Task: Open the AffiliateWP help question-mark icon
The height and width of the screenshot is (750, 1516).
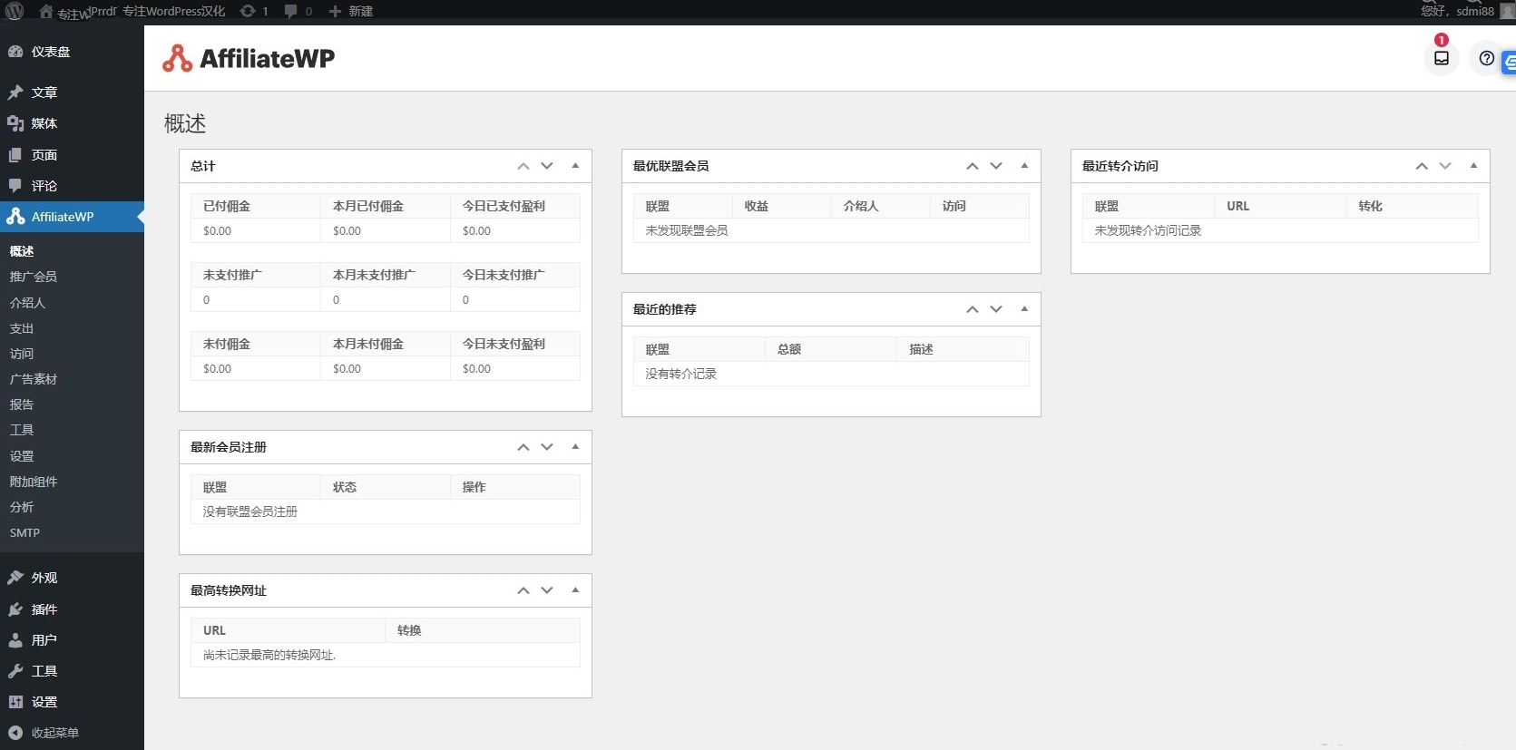Action: tap(1486, 58)
